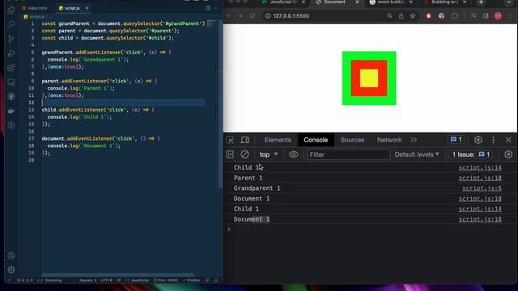Split the VS Code editor to the right
This screenshot has width=518, height=291.
tap(208, 8)
